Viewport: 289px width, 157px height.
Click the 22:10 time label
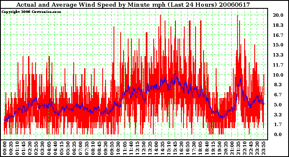click(x=244, y=148)
